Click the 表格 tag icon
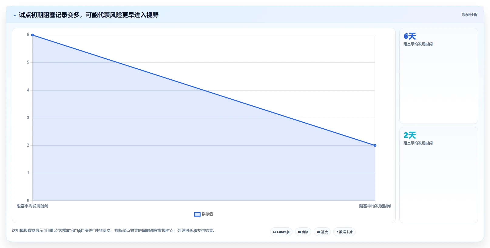The image size is (490, 248). 299,232
